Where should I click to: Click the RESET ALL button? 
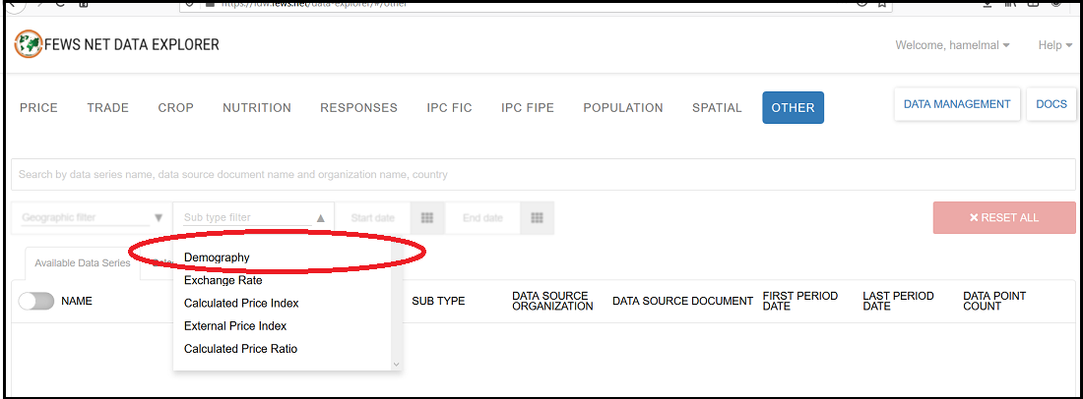[x=1003, y=218]
